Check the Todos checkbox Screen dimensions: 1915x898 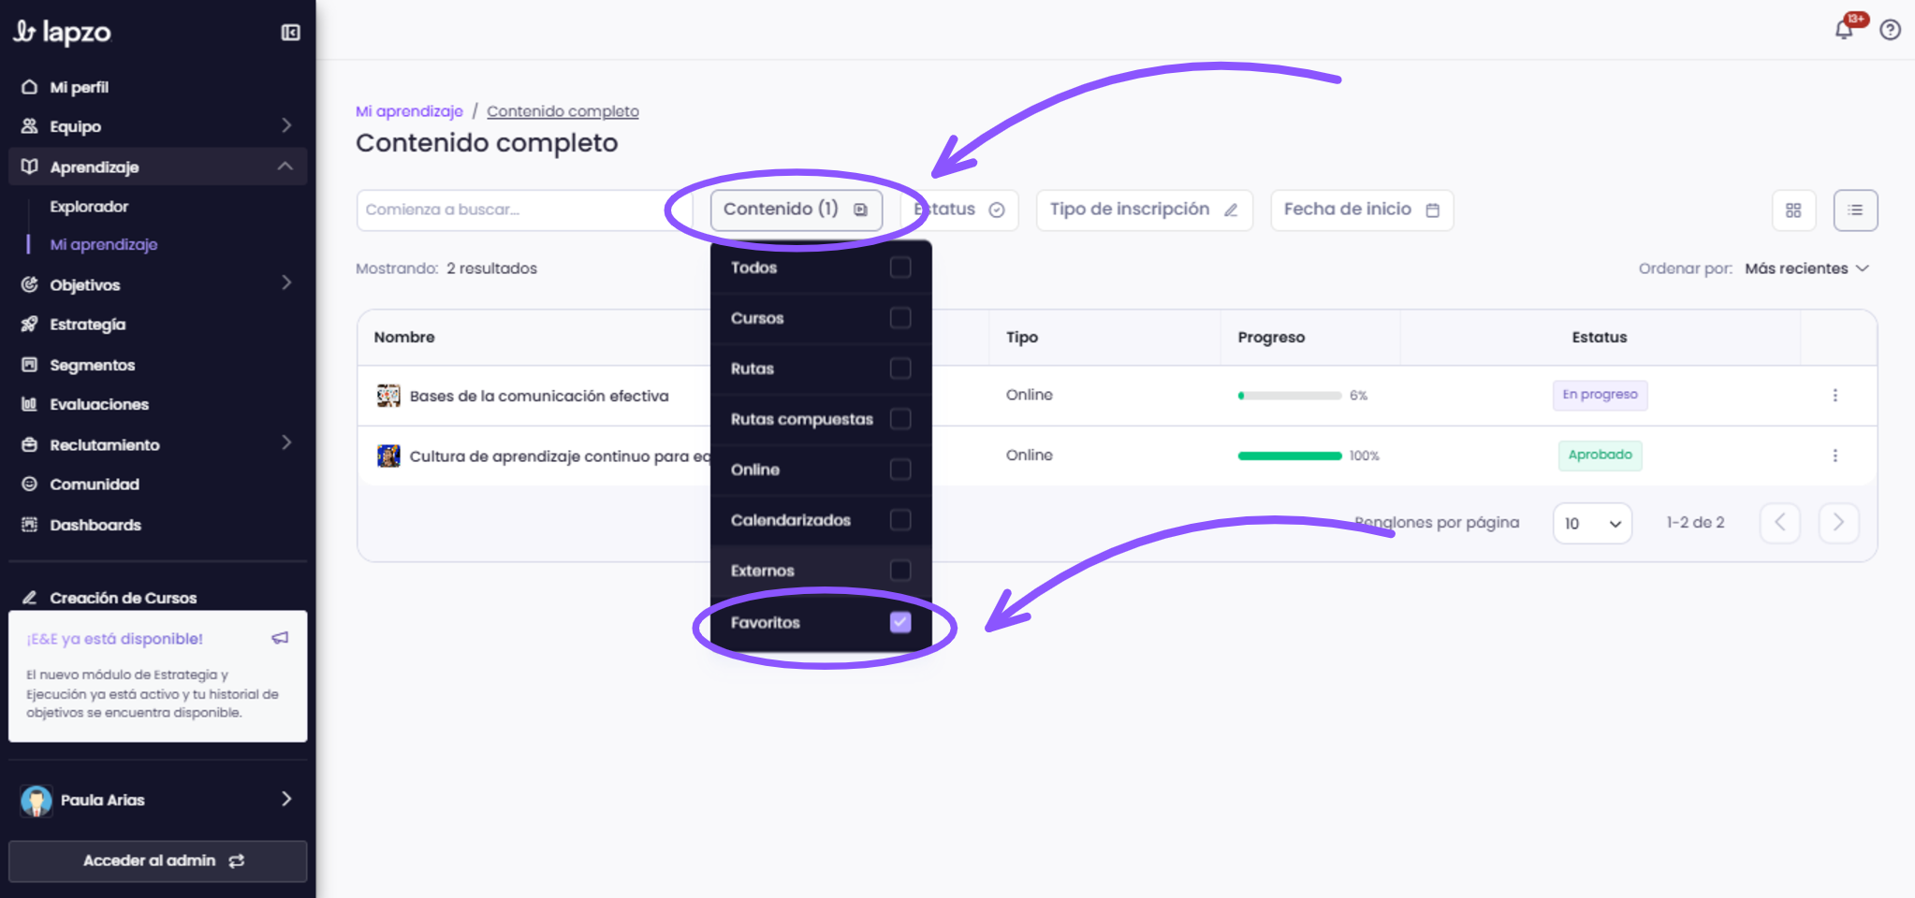[900, 268]
